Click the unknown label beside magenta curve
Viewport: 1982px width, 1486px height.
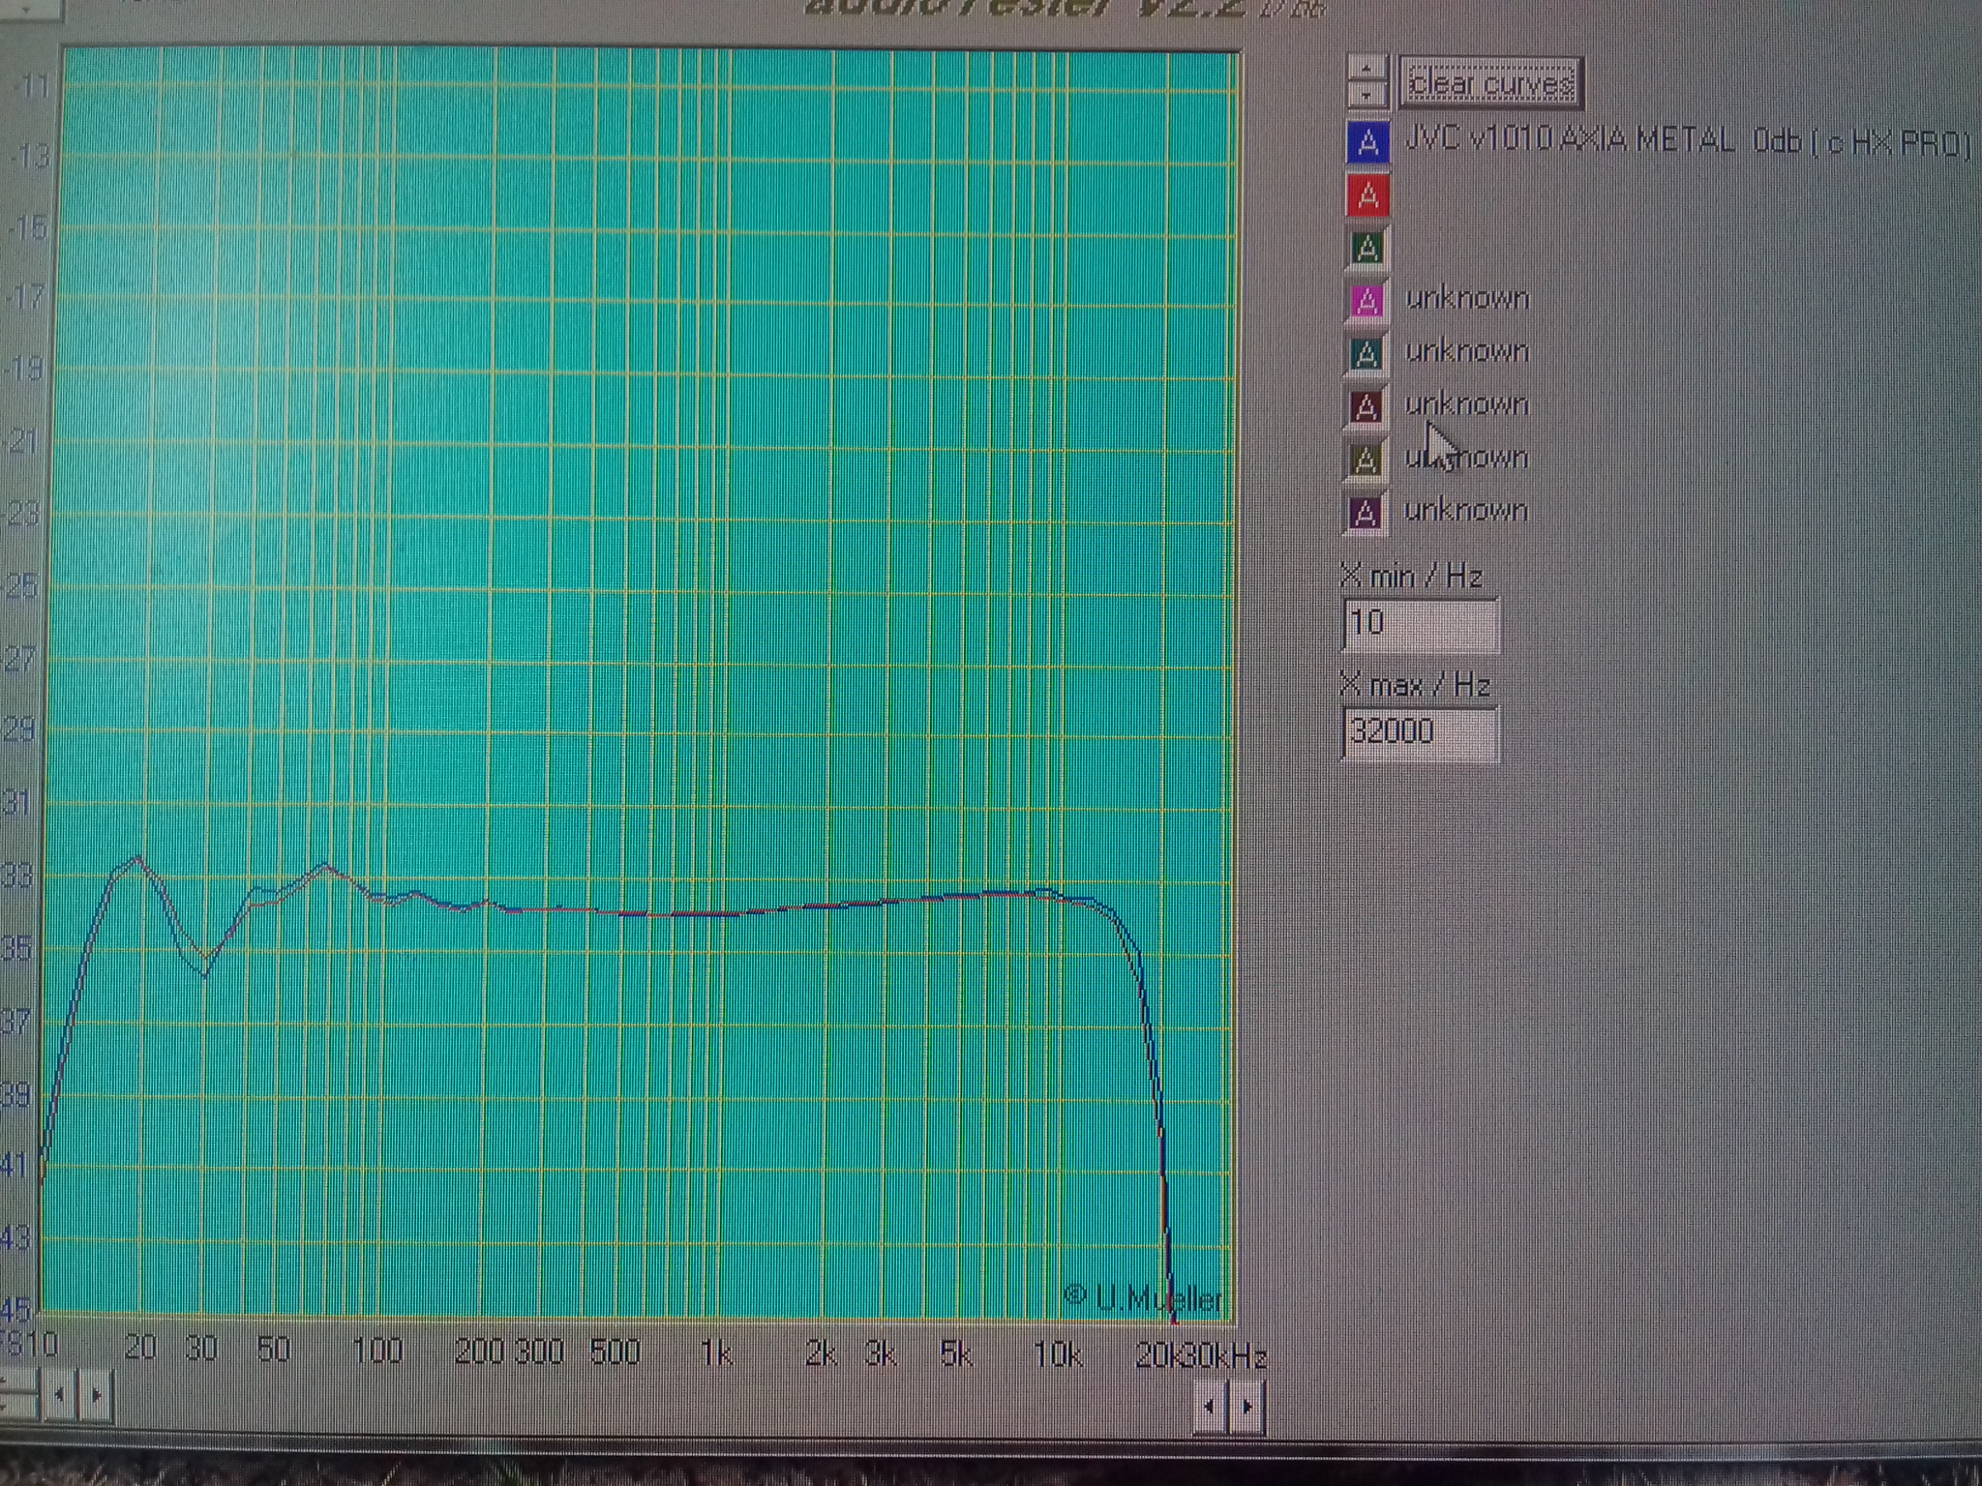click(1466, 299)
